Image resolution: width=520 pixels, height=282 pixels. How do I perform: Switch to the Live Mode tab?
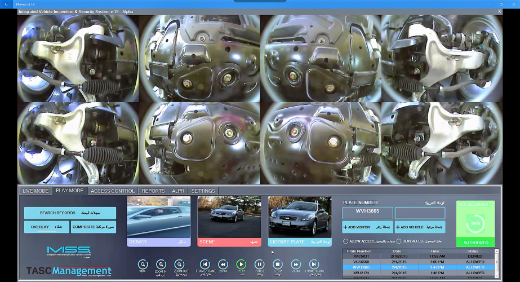pos(35,191)
